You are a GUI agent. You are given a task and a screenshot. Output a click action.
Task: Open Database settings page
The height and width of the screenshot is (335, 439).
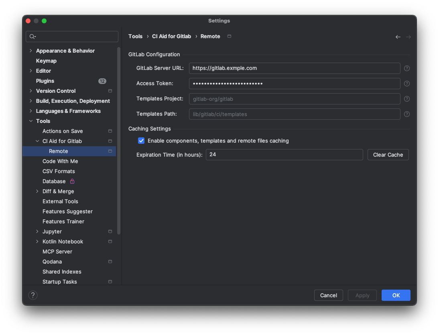(54, 182)
